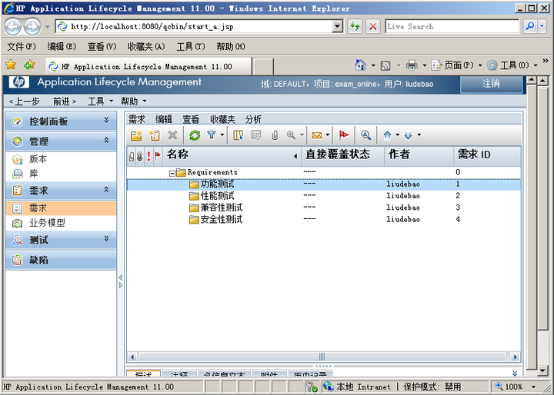Click the requirement details icon in toolbar

point(256,135)
